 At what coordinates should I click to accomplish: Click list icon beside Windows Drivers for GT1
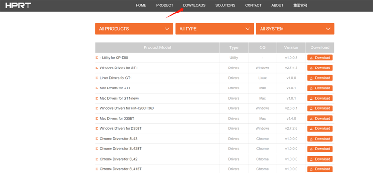[97, 68]
